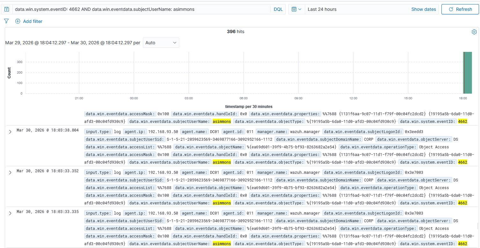Open the Auto interval dropdown
Viewport: 480px width, 248px height.
coord(161,43)
